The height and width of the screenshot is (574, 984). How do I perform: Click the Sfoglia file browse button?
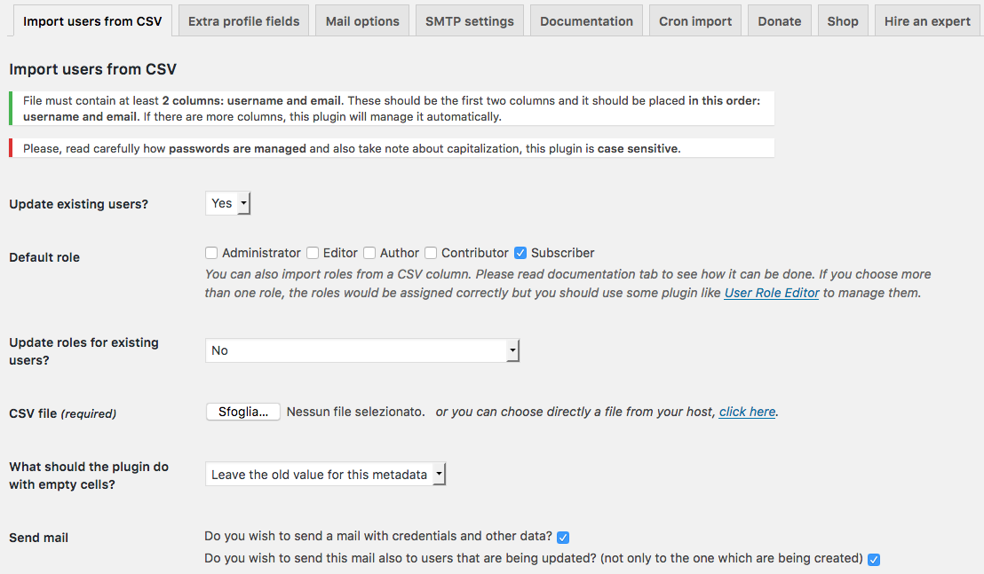pyautogui.click(x=243, y=412)
